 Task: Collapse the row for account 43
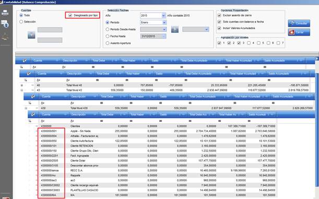22,90
